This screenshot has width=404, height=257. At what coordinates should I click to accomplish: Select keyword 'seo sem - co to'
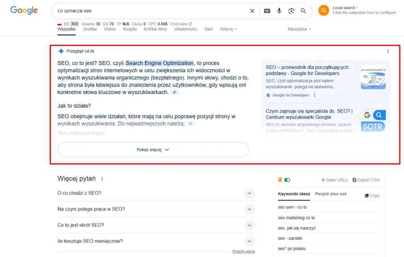point(292,207)
